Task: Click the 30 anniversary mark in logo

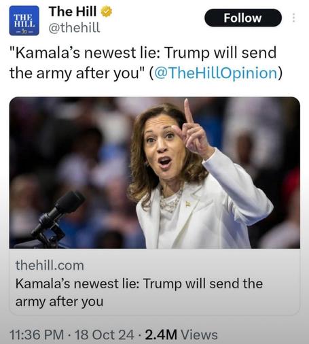Action: tap(24, 32)
